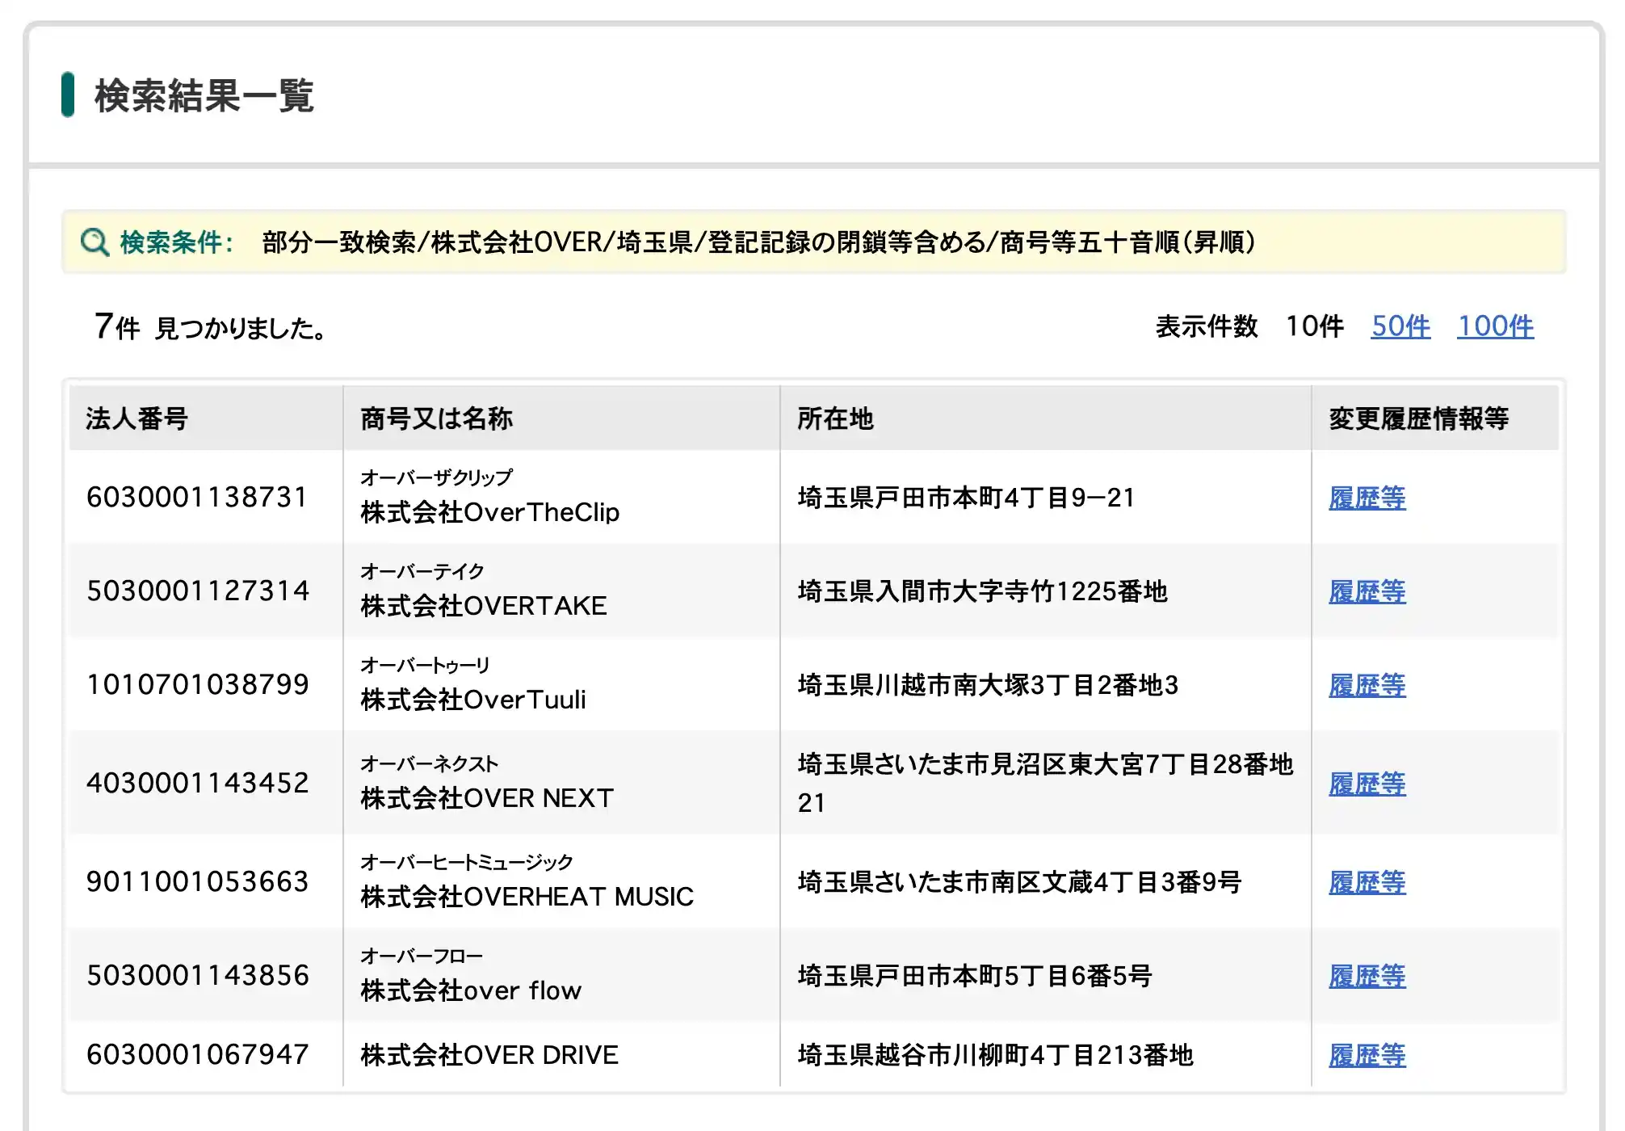Open 履歴等 for 株式会社OVERHEAT MUSIC
1625x1131 pixels.
[x=1367, y=882]
